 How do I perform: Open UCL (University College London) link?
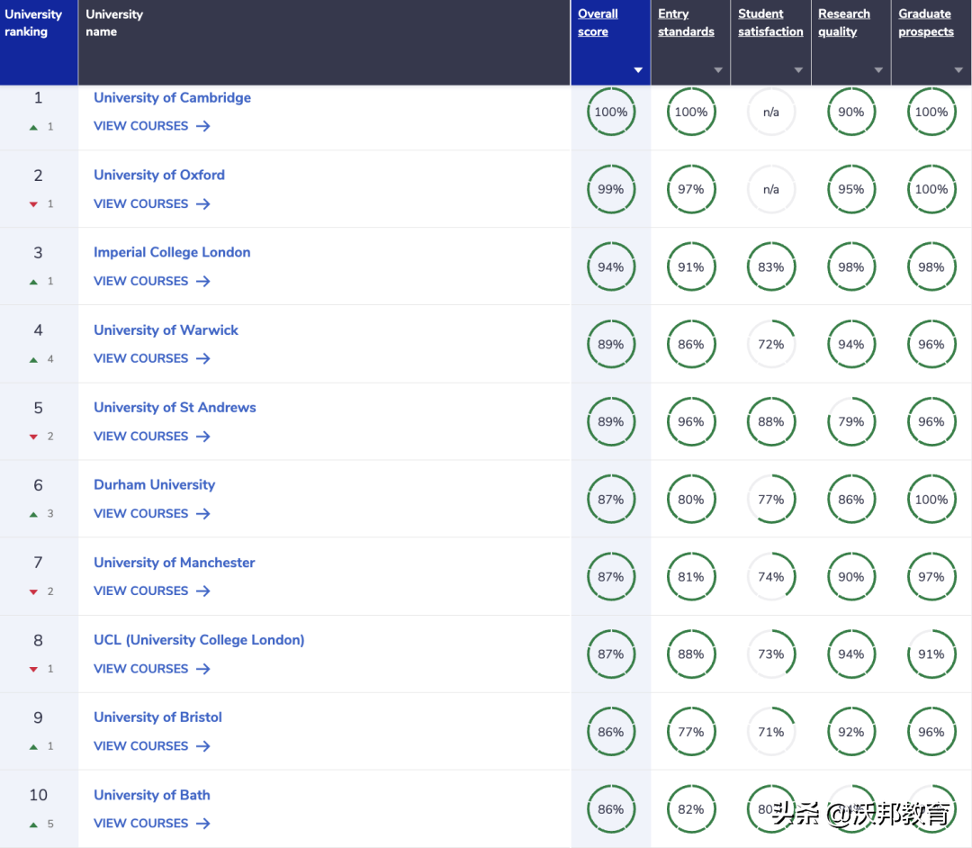199,640
